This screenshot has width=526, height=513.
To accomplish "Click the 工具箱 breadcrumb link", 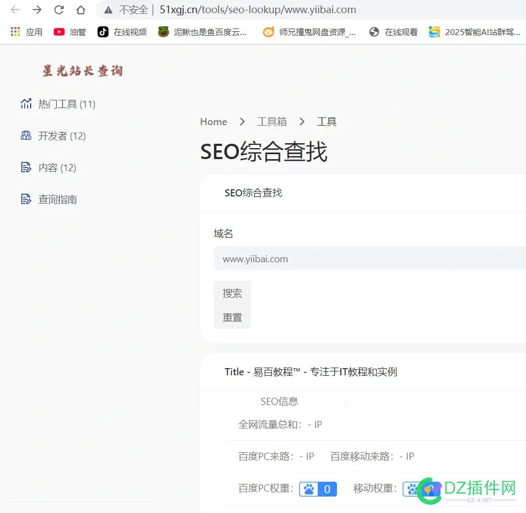I will [x=272, y=122].
